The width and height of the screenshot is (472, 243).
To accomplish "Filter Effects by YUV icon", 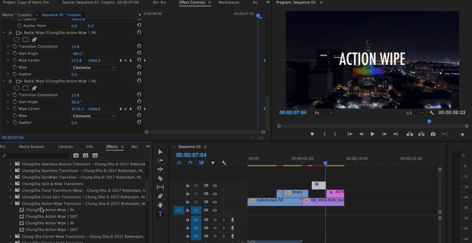I will [x=95, y=155].
